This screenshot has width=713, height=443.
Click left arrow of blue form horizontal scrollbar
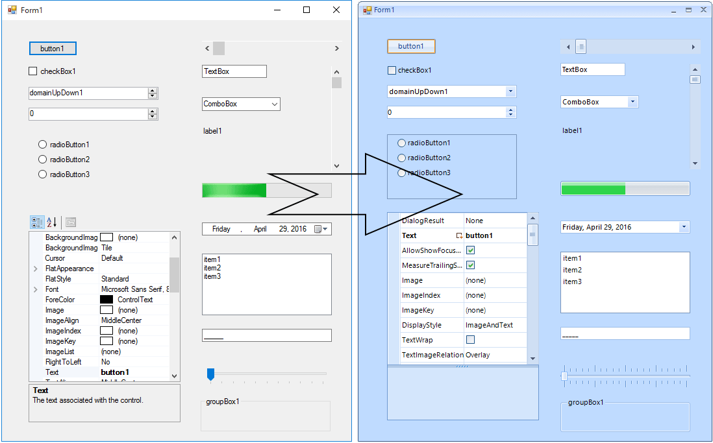pyautogui.click(x=568, y=47)
